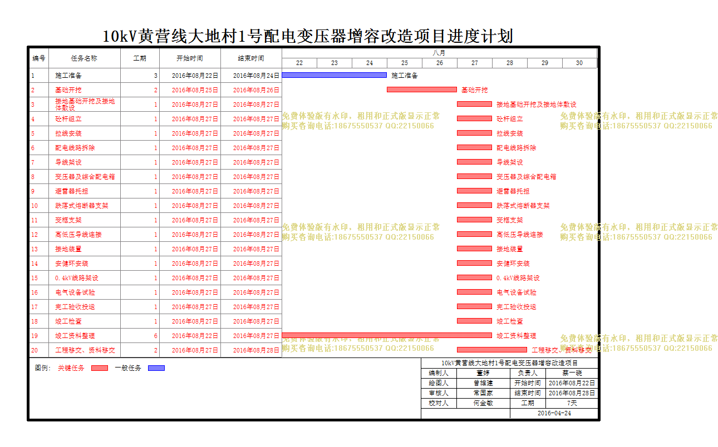
Task: Select 变压器及综合配电箱 in the task name column
Action: click(85, 177)
